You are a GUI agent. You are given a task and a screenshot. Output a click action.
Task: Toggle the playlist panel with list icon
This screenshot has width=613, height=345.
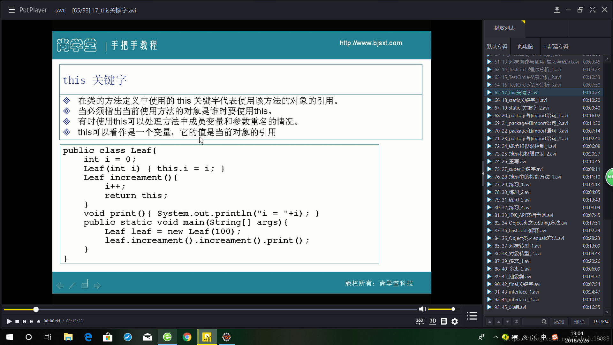point(472,316)
